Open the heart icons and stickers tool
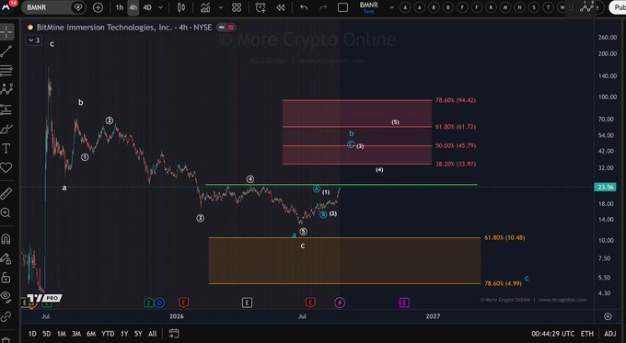This screenshot has width=626, height=343. click(6, 167)
